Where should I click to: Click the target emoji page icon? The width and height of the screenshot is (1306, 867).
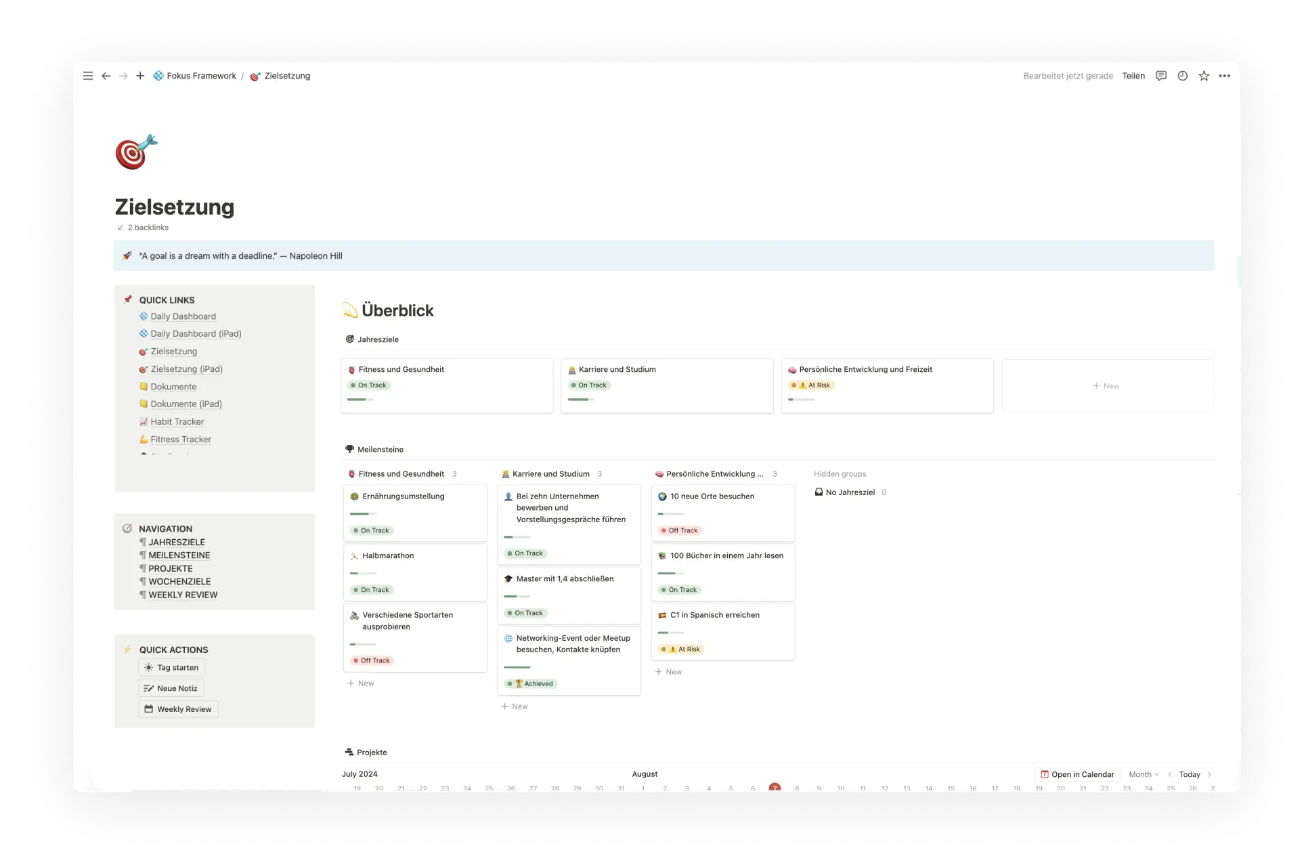click(x=136, y=152)
